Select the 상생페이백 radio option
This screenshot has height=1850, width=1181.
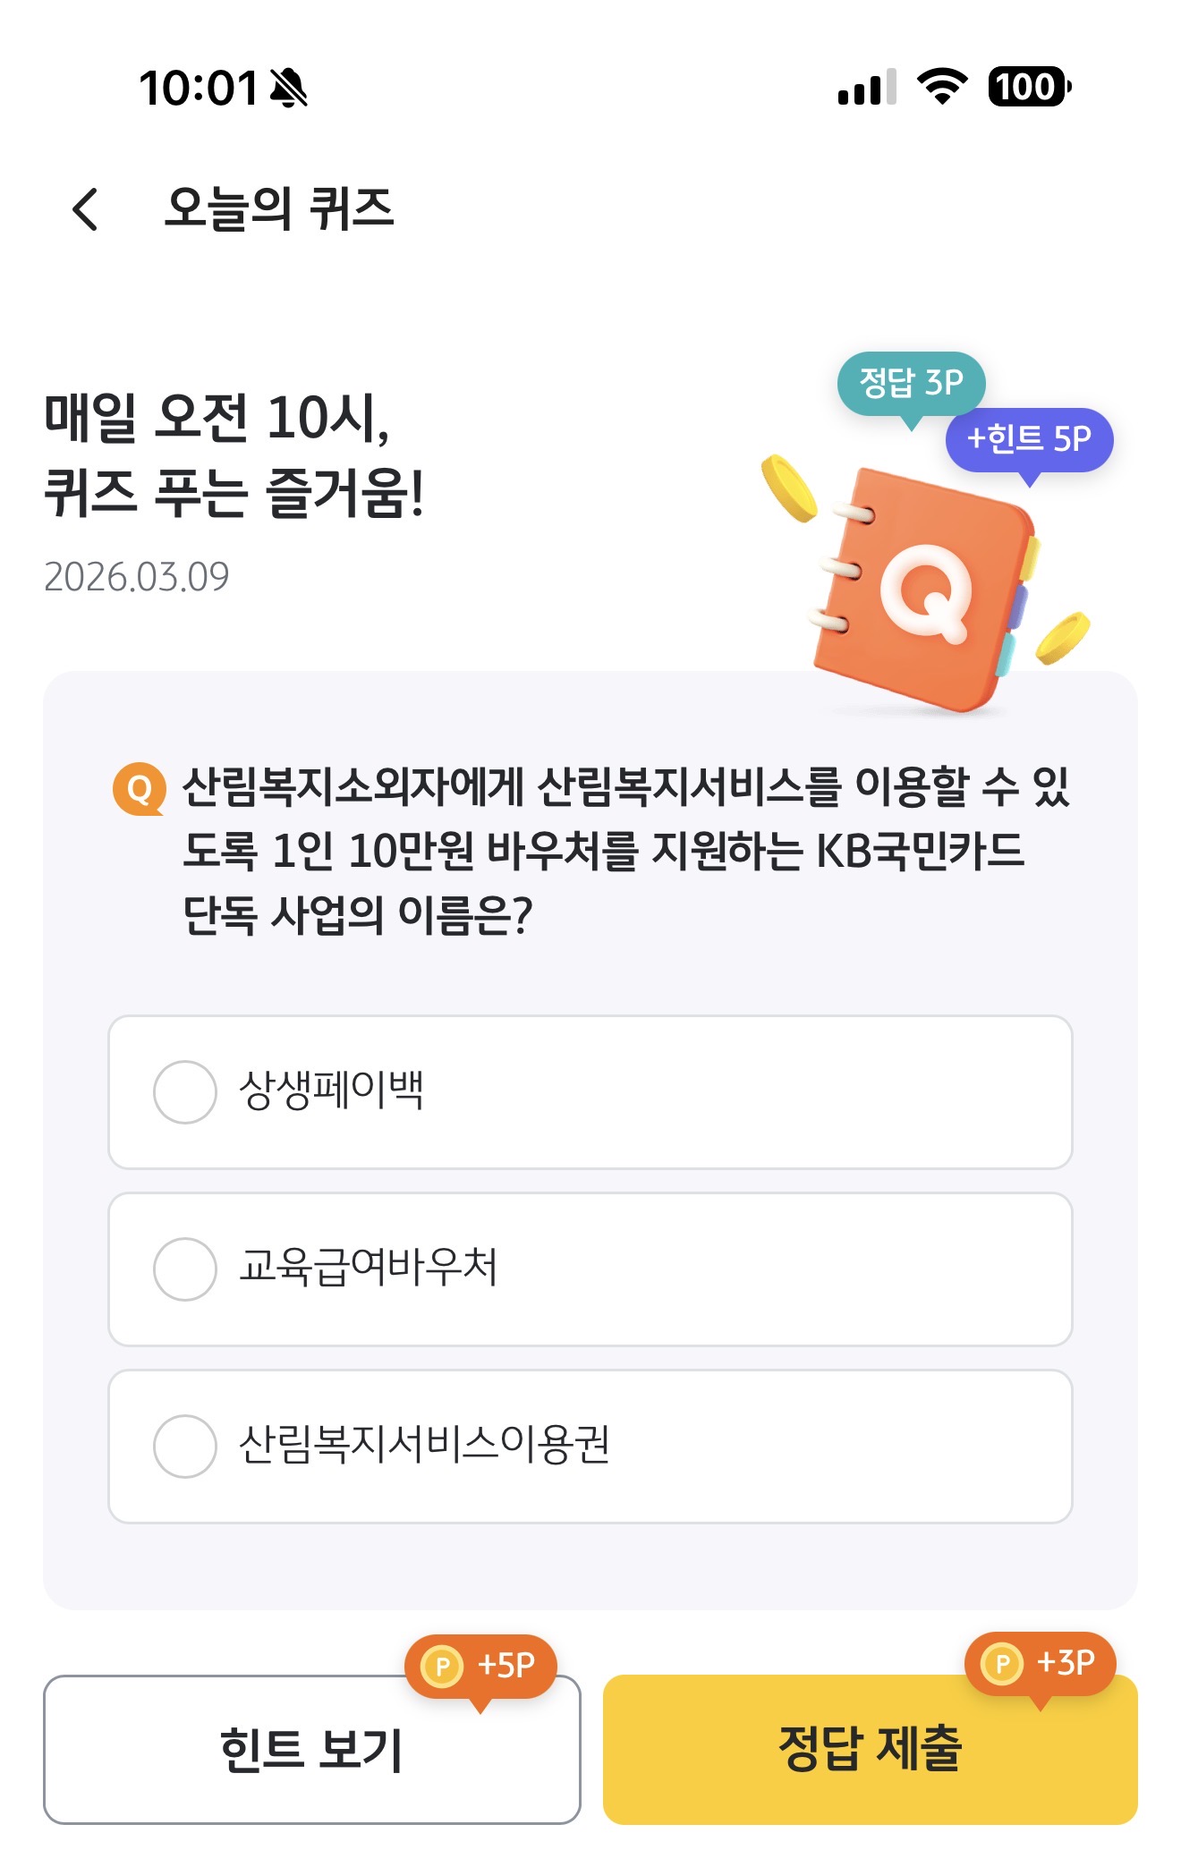pos(590,1092)
